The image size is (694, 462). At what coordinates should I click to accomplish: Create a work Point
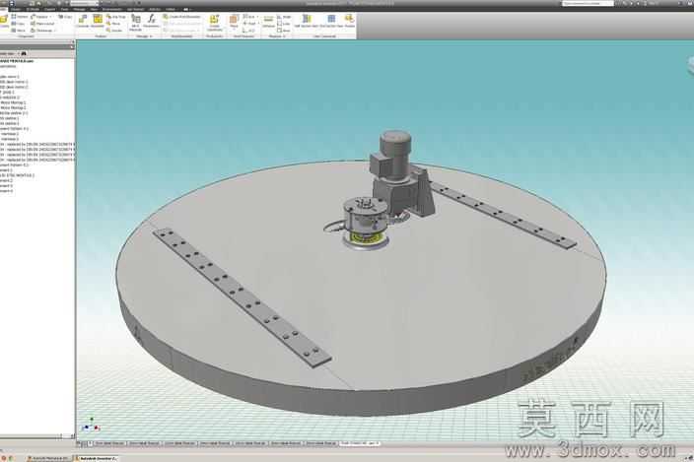(250, 24)
